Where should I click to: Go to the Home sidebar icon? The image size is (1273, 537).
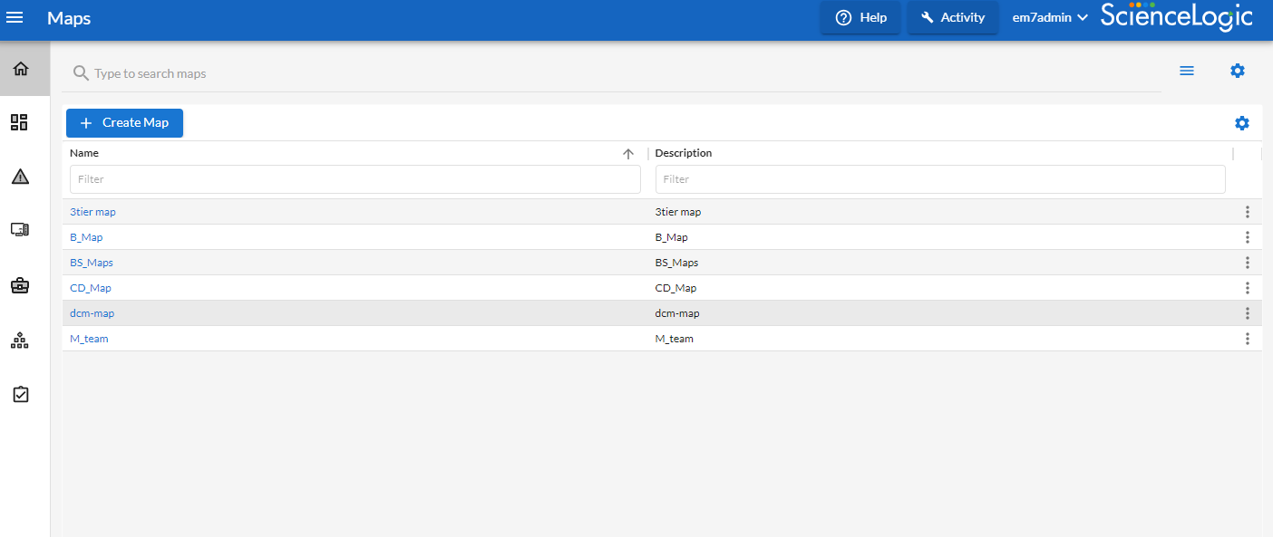[21, 69]
